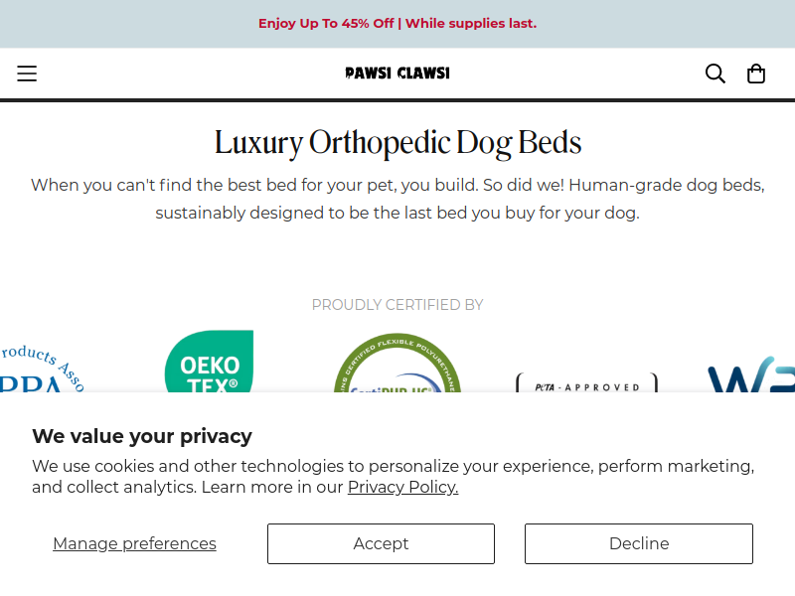The height and width of the screenshot is (596, 795).
Task: Click the blank area of the blue announcement bar
Action: (127, 24)
